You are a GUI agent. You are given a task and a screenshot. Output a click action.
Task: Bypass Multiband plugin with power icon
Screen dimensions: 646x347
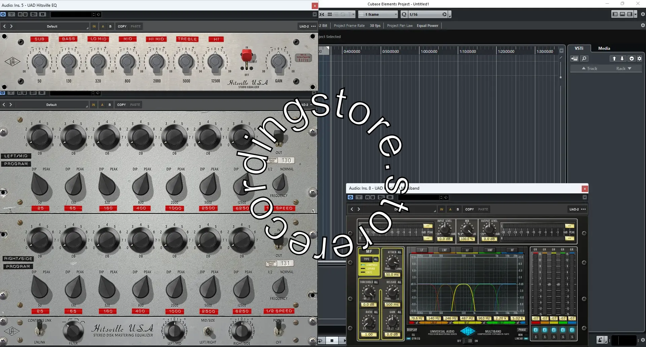350,197
